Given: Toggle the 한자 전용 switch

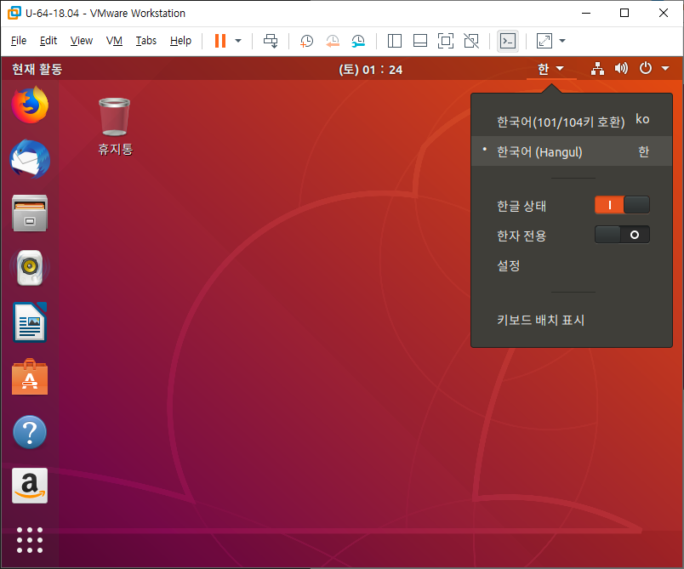Looking at the screenshot, I should pyautogui.click(x=622, y=235).
